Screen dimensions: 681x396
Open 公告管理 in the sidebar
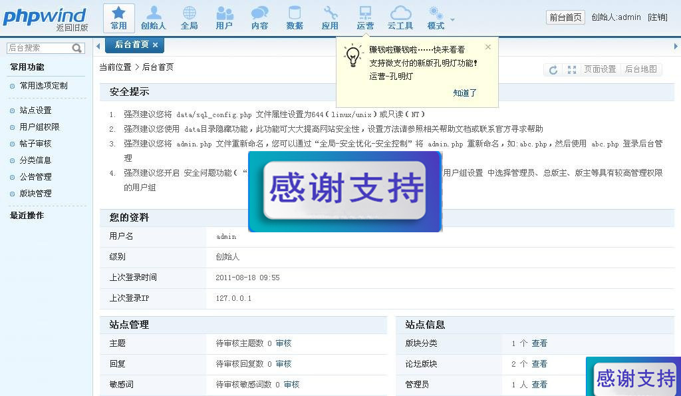35,177
